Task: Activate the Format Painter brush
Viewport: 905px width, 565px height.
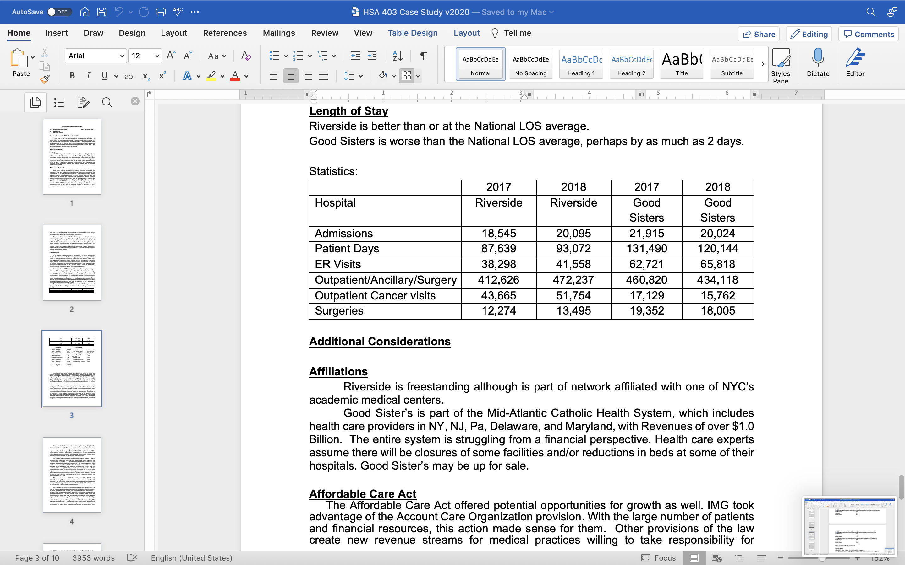Action: (x=45, y=79)
